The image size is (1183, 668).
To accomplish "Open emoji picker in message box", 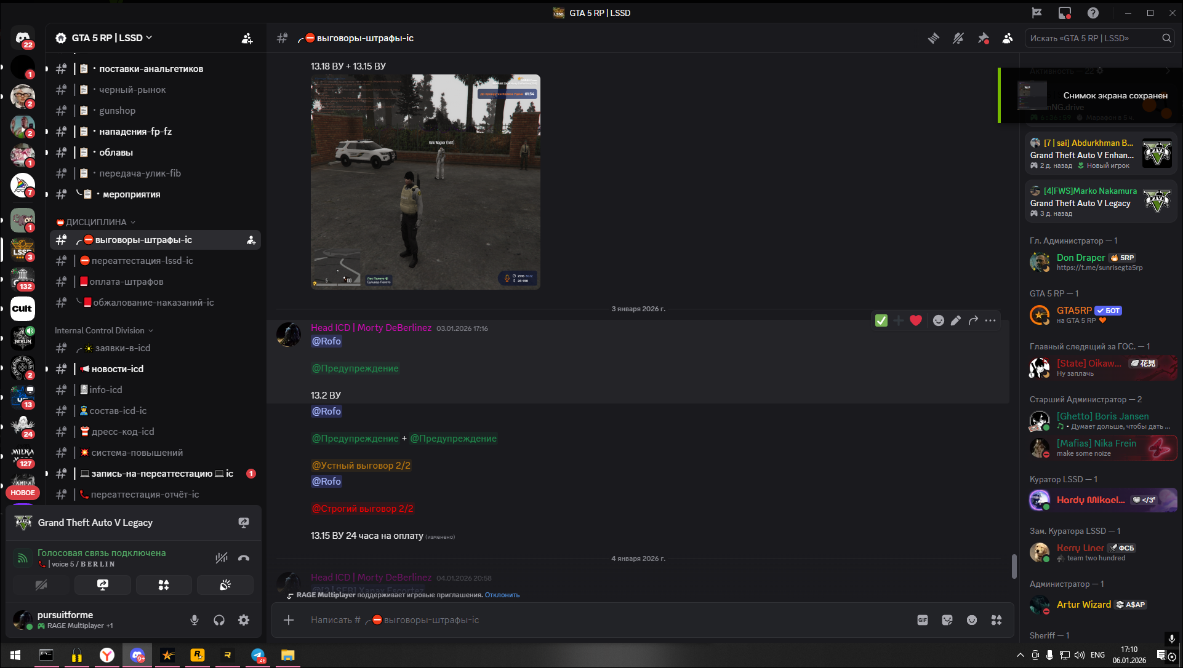I will point(972,620).
